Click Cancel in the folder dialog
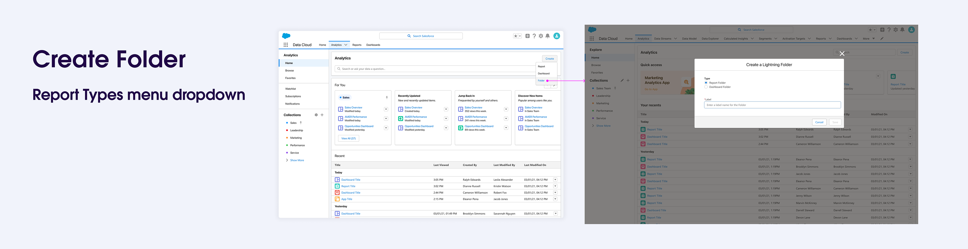Image resolution: width=968 pixels, height=249 pixels. pos(819,122)
